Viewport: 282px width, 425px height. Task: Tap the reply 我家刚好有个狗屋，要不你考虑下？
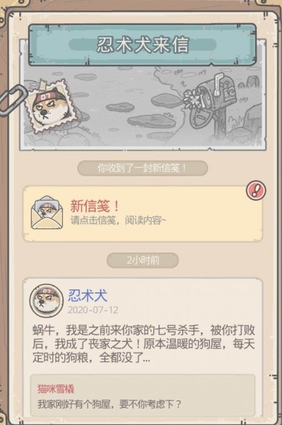click(x=109, y=404)
